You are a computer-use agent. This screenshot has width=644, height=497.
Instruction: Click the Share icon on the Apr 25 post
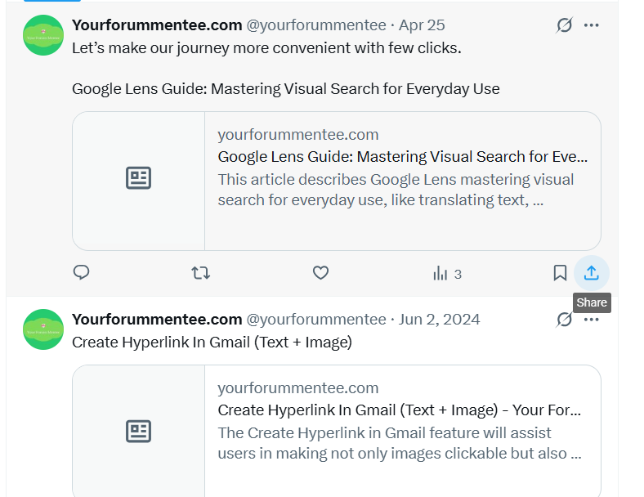click(591, 273)
